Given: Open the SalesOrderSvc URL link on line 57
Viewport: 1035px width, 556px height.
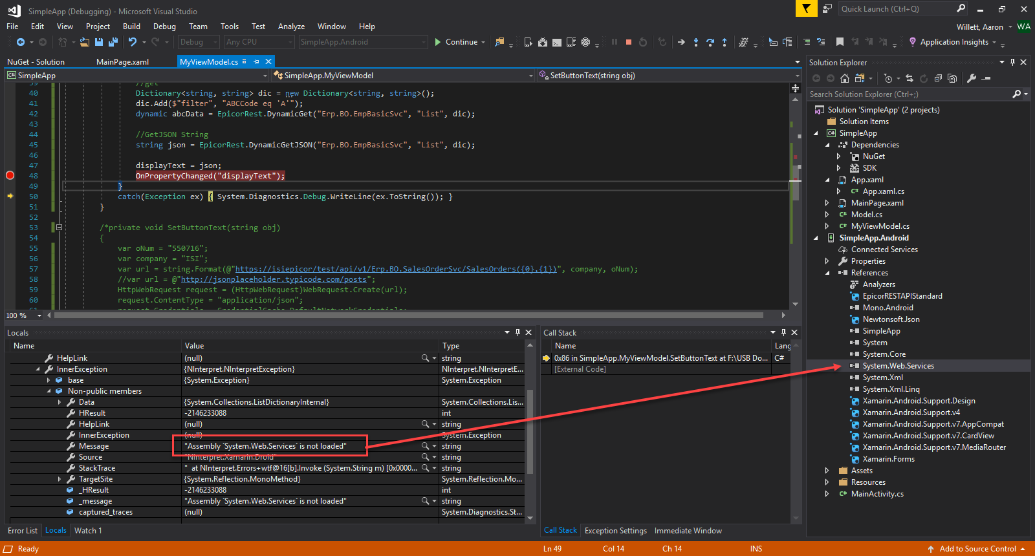Looking at the screenshot, I should (395, 269).
